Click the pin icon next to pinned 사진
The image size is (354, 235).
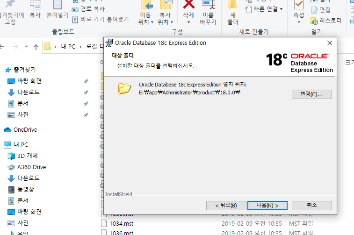pos(86,115)
